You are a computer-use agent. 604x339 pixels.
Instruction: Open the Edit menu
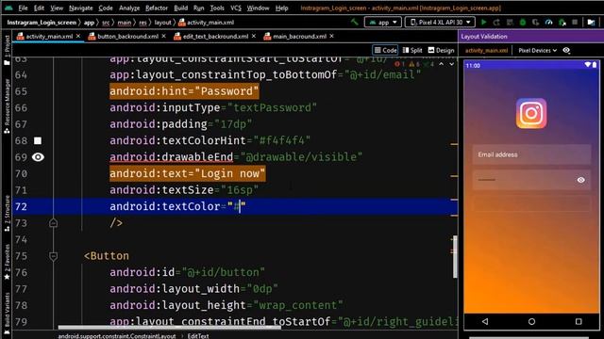(x=39, y=8)
